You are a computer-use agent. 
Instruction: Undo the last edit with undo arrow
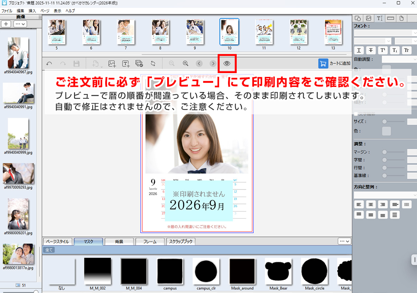coord(49,64)
